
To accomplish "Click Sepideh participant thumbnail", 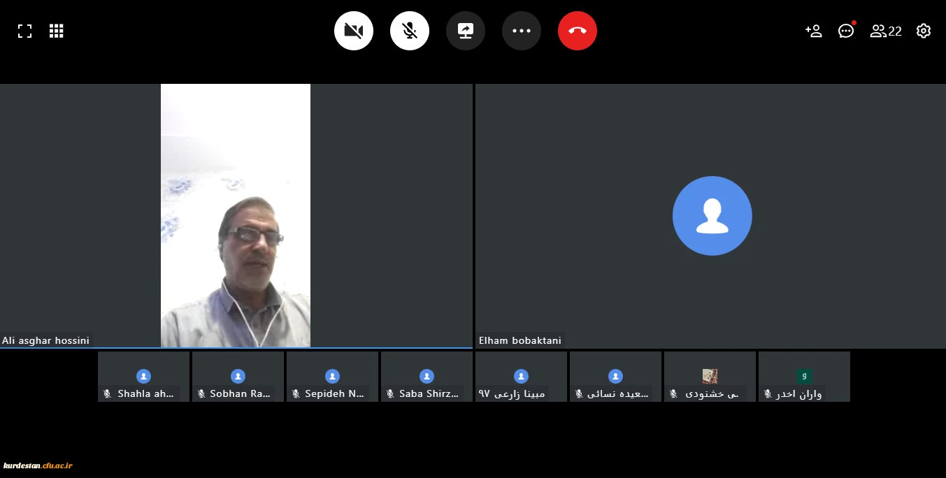I will pyautogui.click(x=332, y=377).
